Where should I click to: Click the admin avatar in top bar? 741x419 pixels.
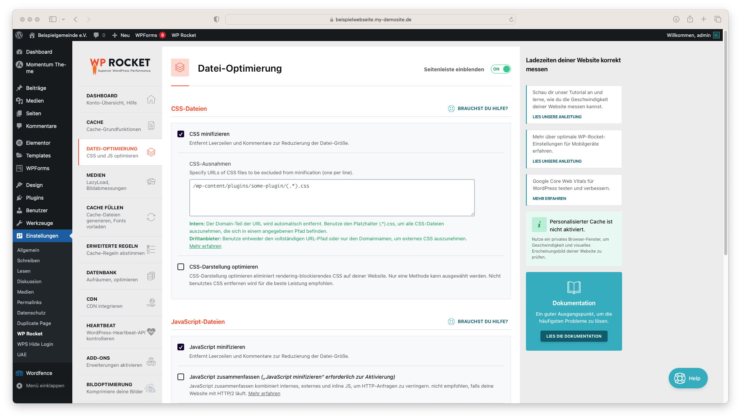716,35
